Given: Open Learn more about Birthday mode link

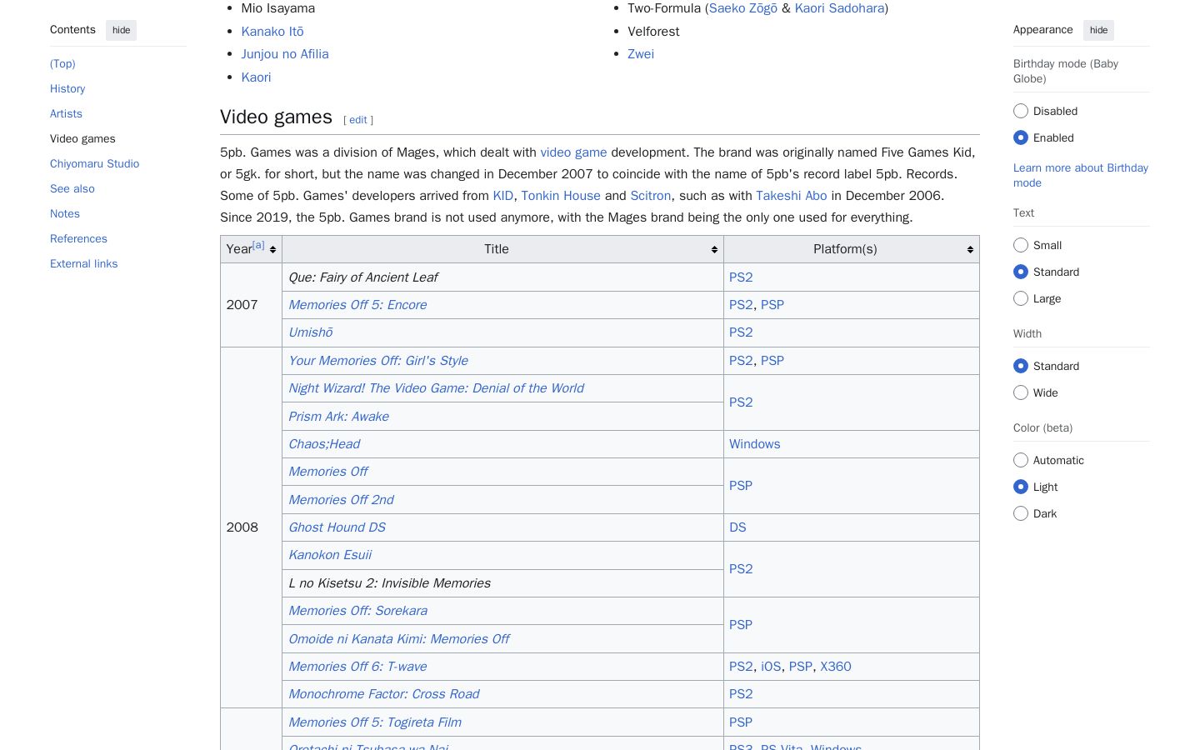Looking at the screenshot, I should click(x=1081, y=175).
